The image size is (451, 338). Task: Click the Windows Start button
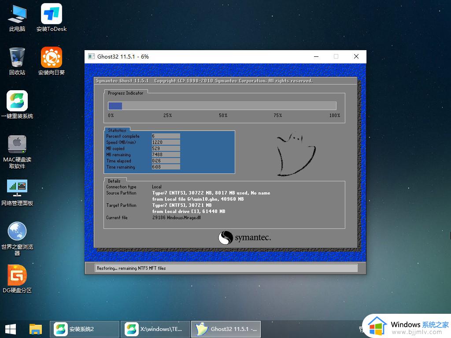click(11, 329)
